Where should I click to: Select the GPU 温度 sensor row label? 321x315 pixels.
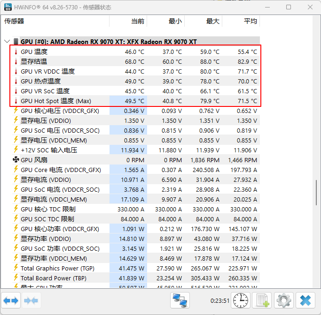[x=34, y=52]
